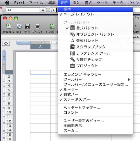This screenshot has width=140, height=141.
Task: Select row 13 header
Action: point(9,126)
